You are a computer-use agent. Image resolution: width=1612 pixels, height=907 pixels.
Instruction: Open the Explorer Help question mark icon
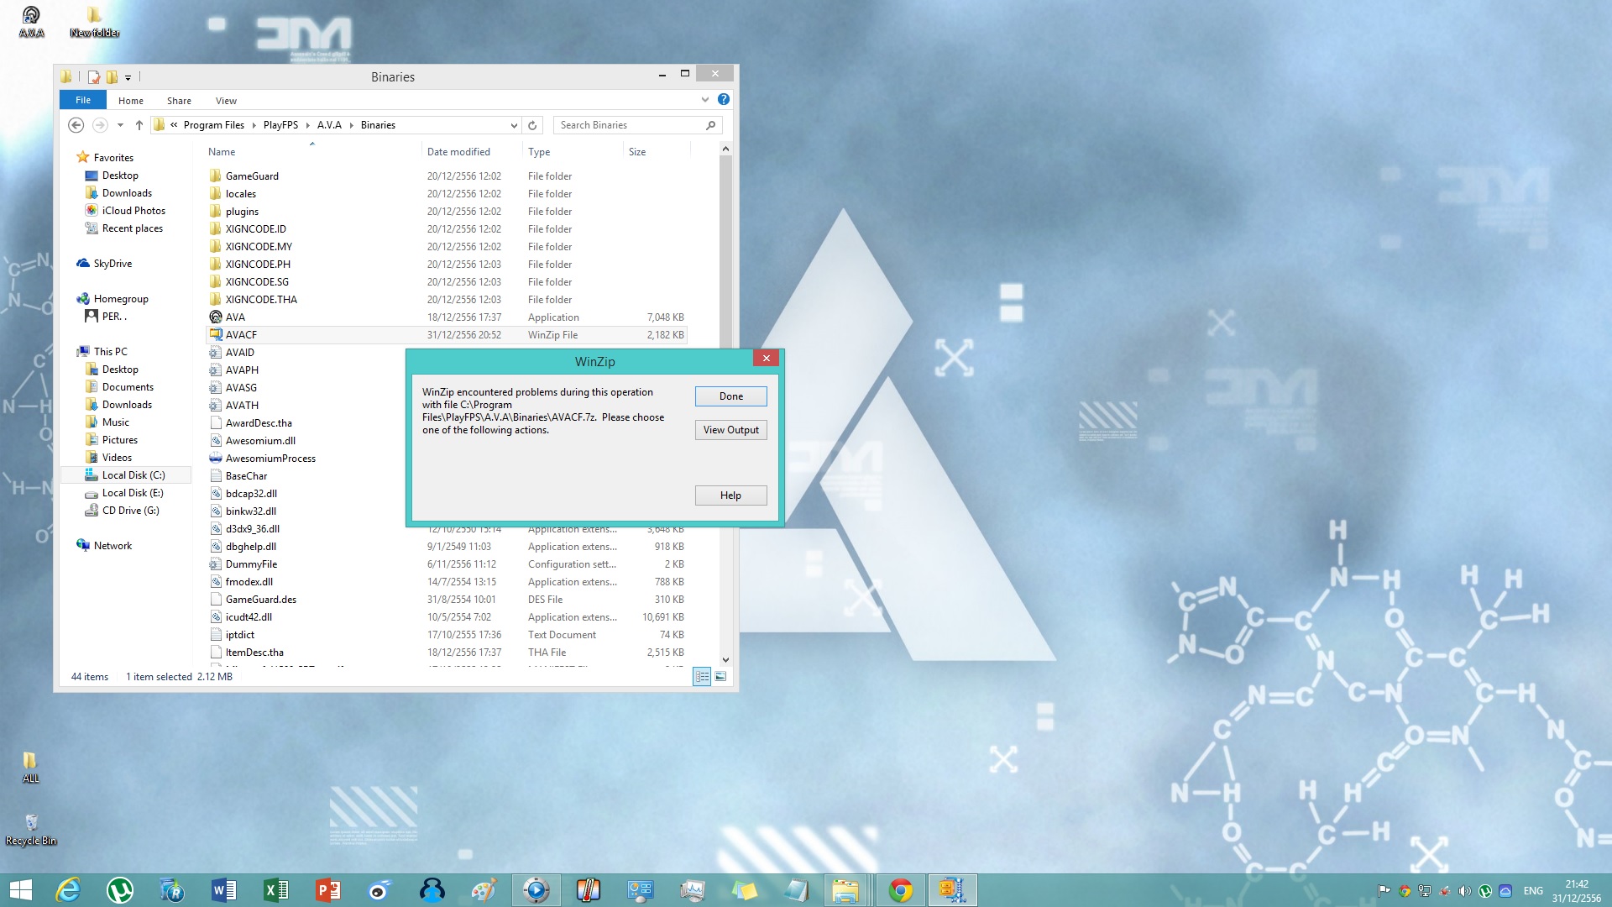[x=724, y=100]
